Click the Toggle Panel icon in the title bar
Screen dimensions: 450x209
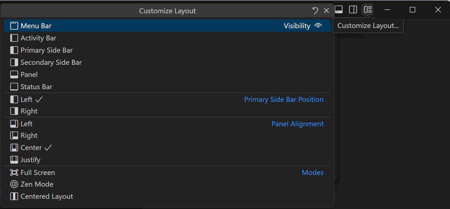coord(339,10)
